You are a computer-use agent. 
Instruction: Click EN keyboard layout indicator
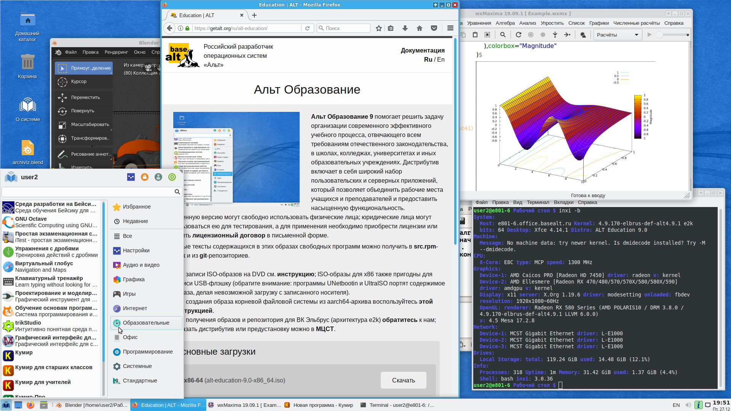pos(676,405)
